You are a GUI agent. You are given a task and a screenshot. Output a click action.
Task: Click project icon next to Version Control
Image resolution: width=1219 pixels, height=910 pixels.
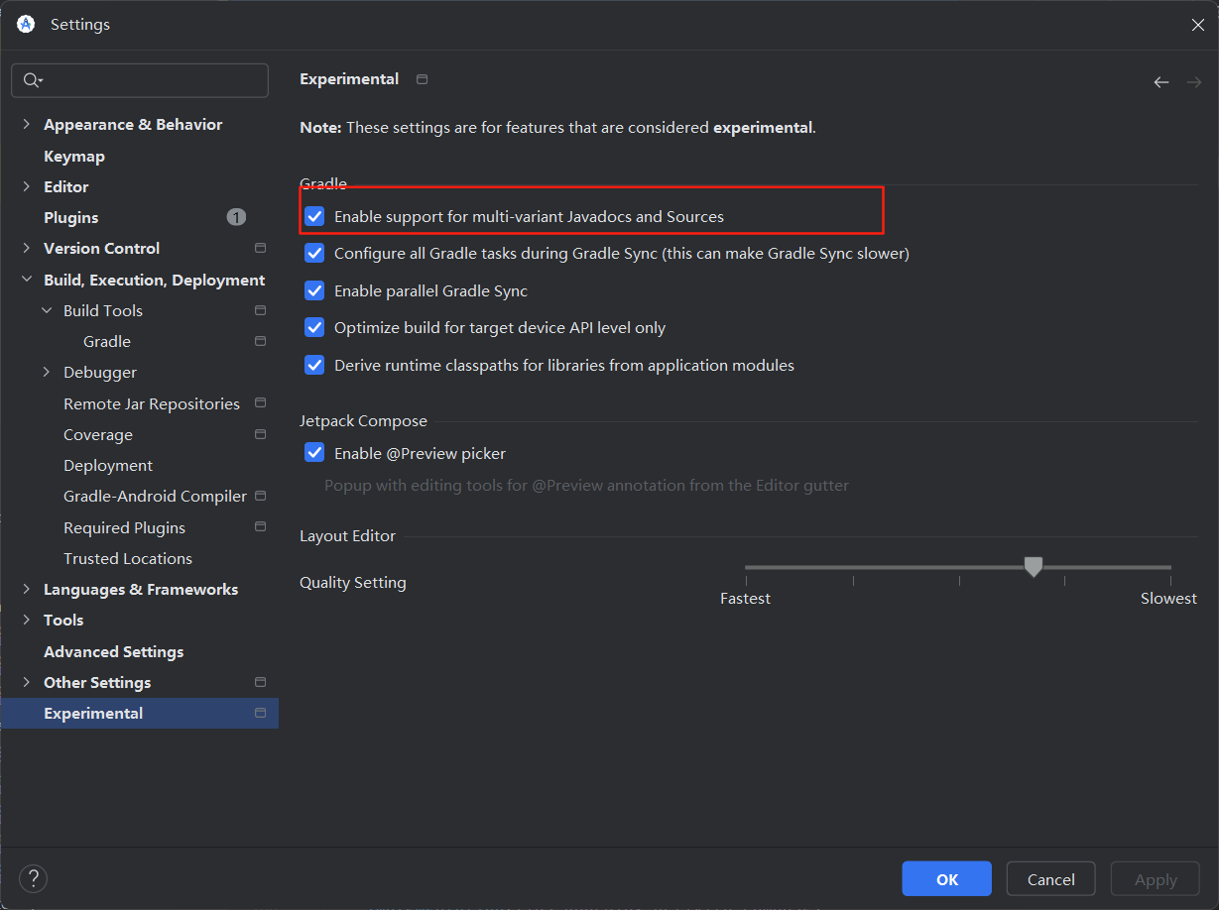click(260, 248)
